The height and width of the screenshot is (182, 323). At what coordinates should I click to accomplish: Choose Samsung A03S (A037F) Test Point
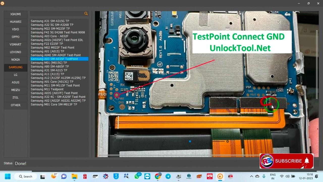tap(54, 93)
